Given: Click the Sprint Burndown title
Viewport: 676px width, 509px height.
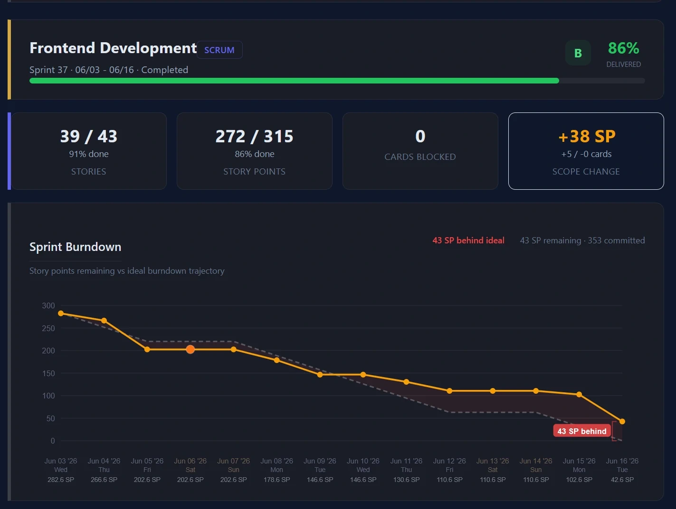Looking at the screenshot, I should tap(75, 247).
